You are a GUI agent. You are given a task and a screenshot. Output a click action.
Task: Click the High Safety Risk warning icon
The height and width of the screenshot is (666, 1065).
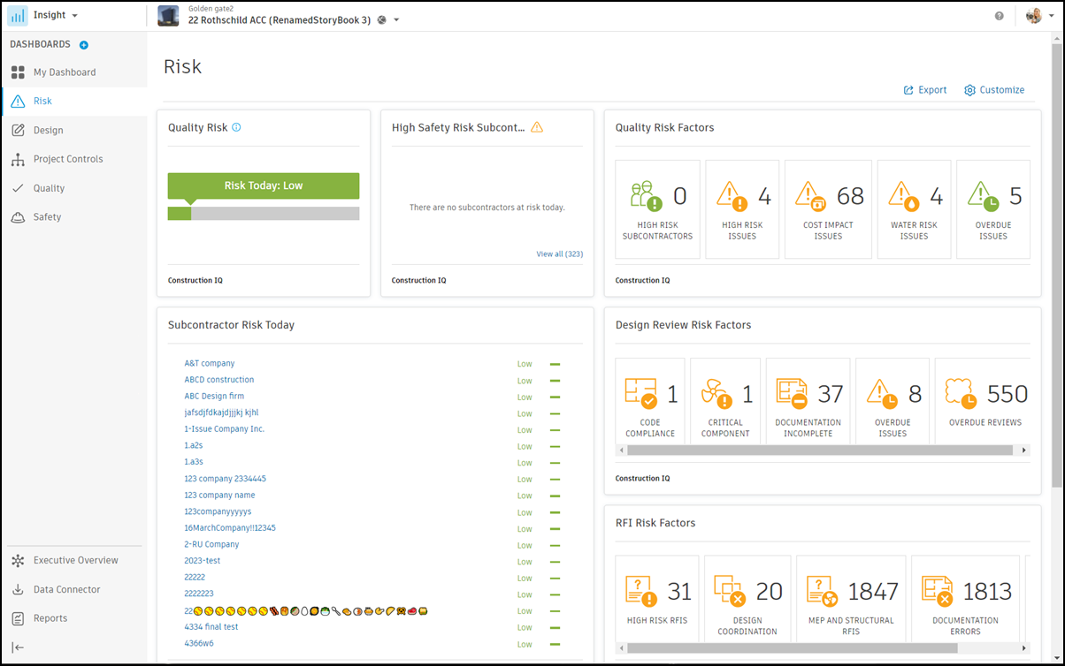(537, 127)
